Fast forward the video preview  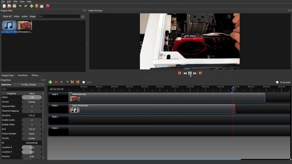[x=195, y=73]
